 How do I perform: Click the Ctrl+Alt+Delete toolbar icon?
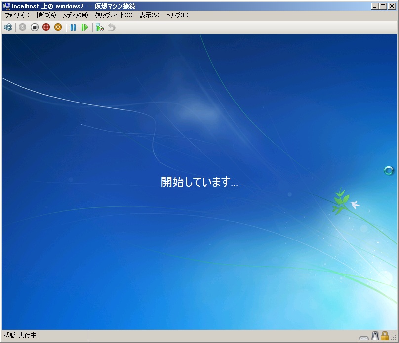pos(8,27)
